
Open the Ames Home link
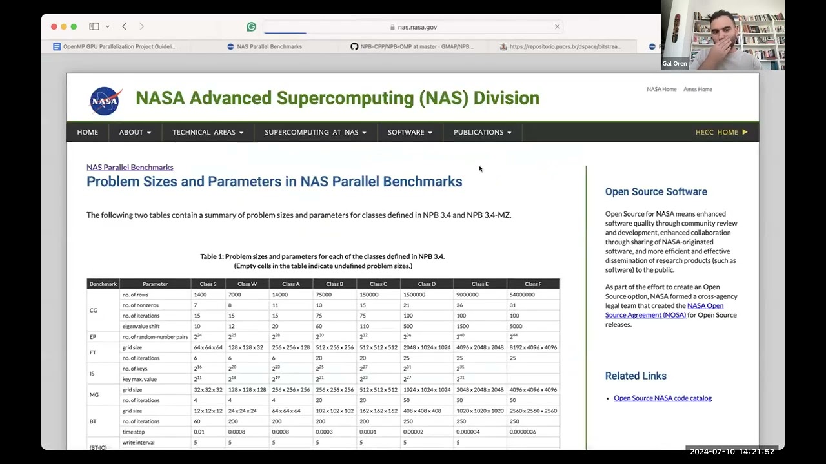tap(698, 89)
